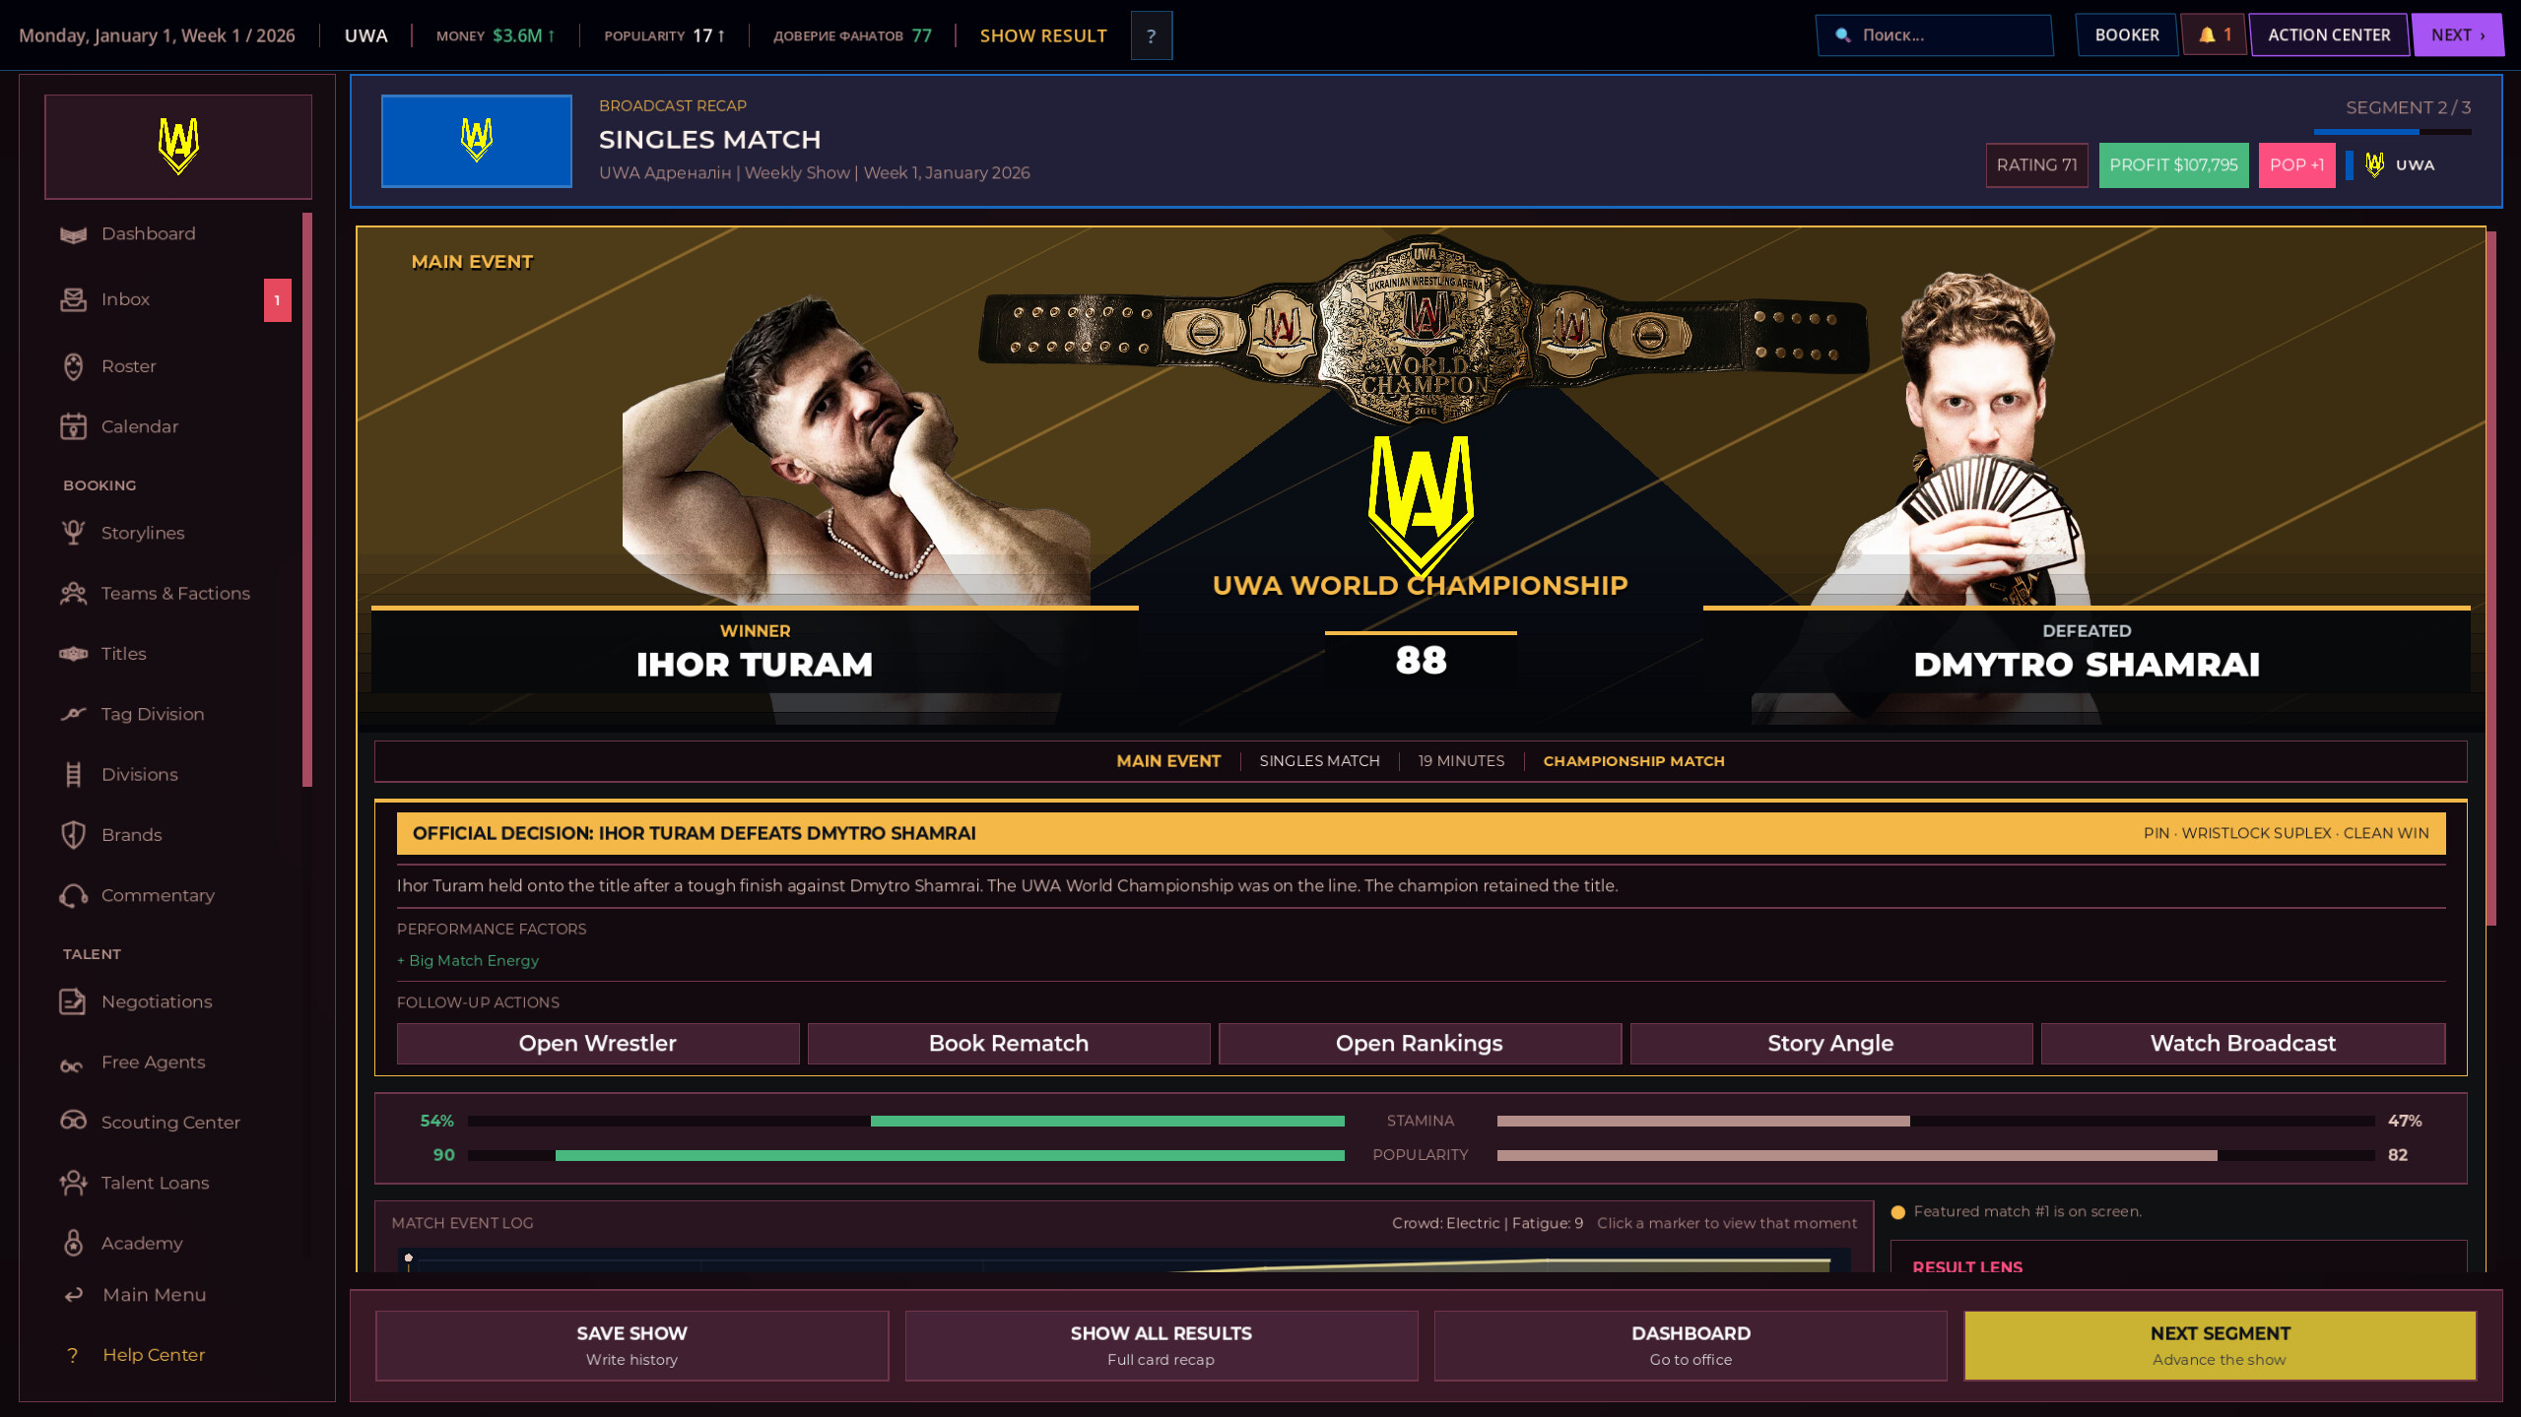Open the ACTION CENTER

click(x=2329, y=35)
